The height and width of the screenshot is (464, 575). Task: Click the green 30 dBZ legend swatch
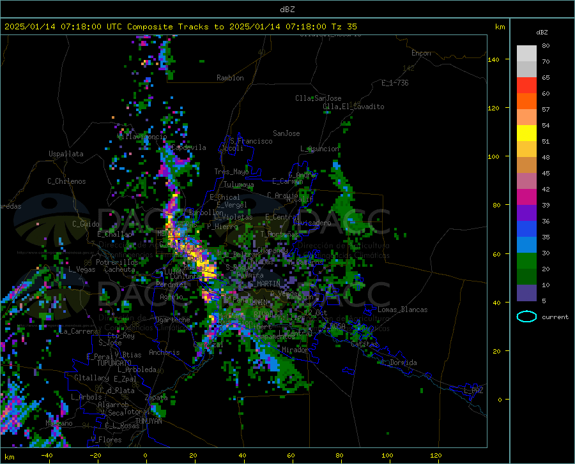point(526,261)
